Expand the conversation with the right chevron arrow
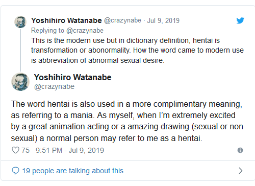The image size is (255, 186). pyautogui.click(x=240, y=171)
